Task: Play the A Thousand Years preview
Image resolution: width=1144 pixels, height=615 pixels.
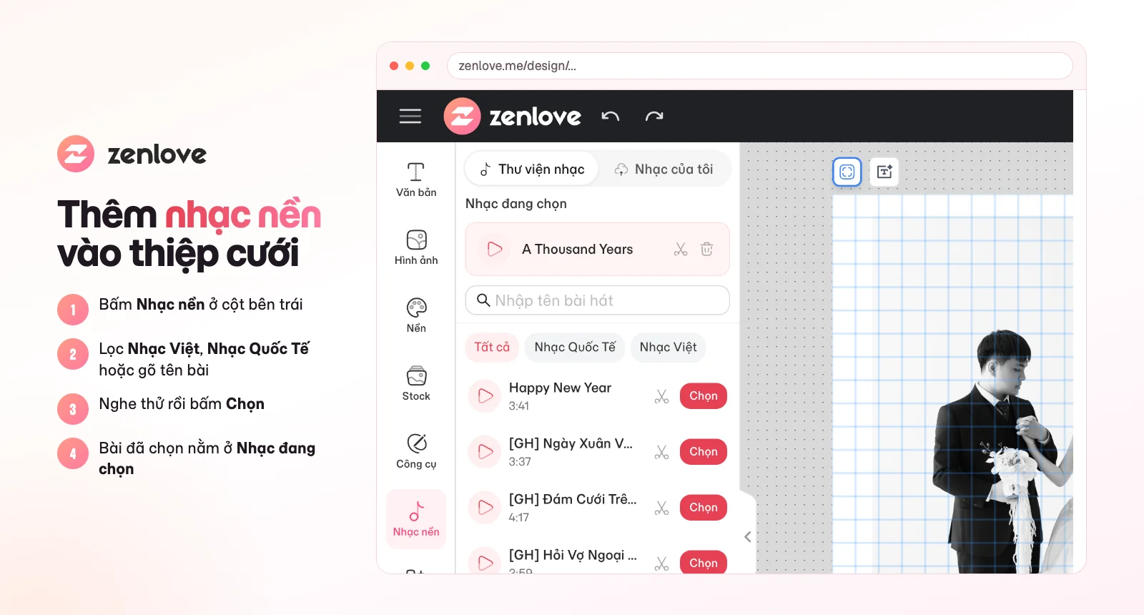Action: 494,249
